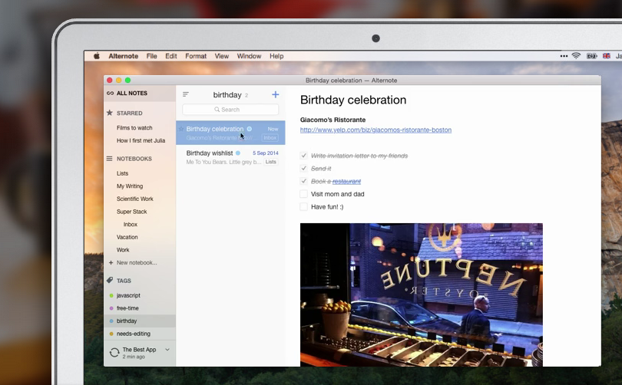The width and height of the screenshot is (622, 385).
Task: Click the plus icon beside New notebook
Action: point(111,263)
